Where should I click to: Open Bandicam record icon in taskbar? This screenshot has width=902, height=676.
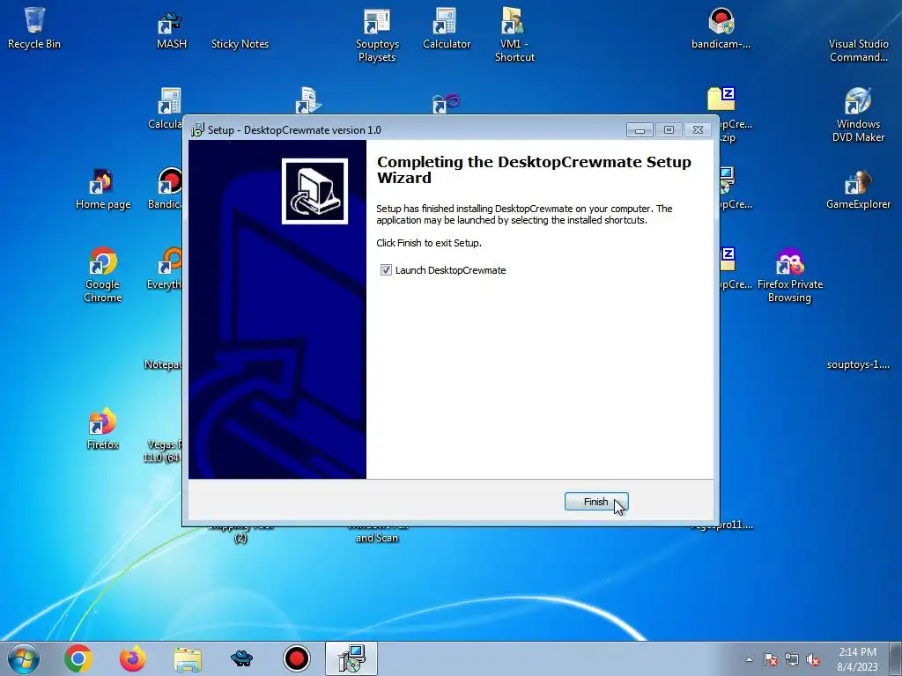(297, 658)
